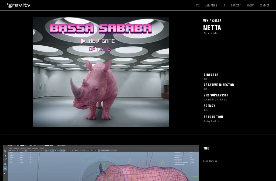This screenshot has width=276, height=181.
Task: Select the Netta agency credit text
Action: tap(206, 110)
